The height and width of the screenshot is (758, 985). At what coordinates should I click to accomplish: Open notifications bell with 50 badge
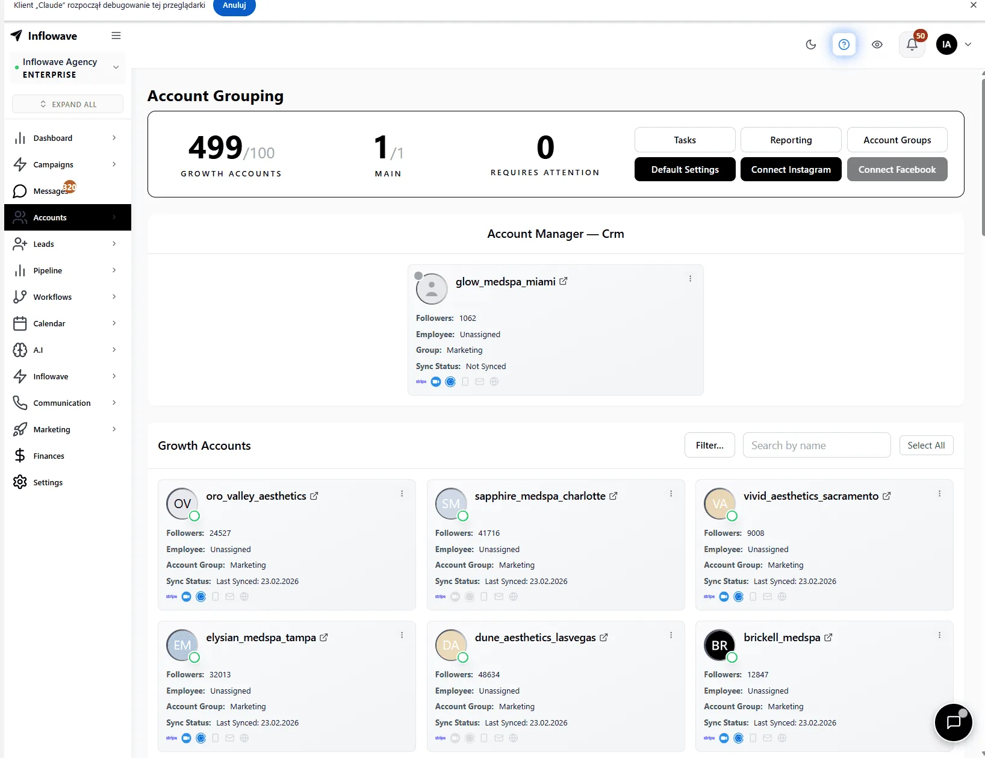tap(912, 45)
